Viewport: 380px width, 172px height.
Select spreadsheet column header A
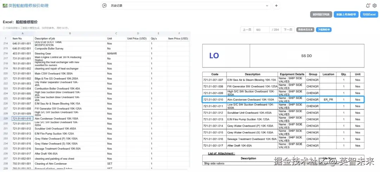tap(23, 33)
